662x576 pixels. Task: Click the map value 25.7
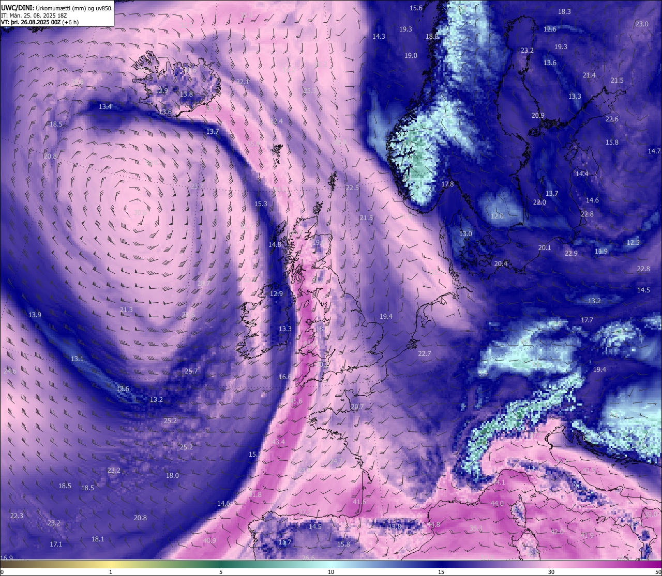(191, 371)
